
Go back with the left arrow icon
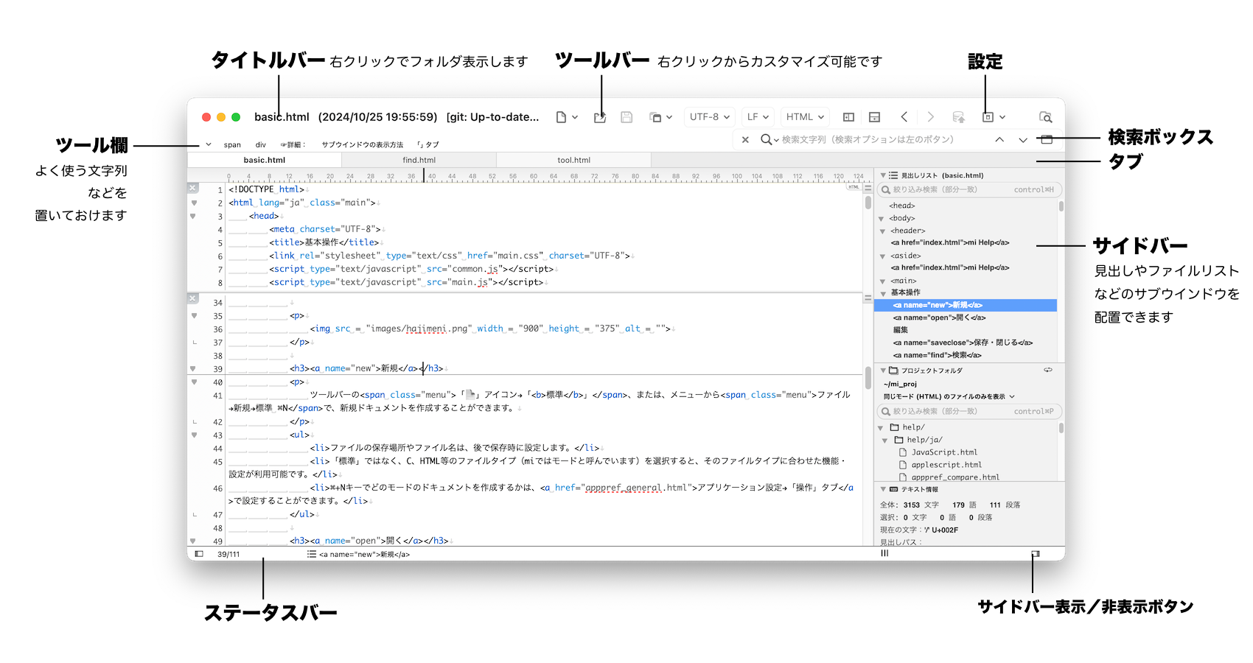pyautogui.click(x=904, y=117)
